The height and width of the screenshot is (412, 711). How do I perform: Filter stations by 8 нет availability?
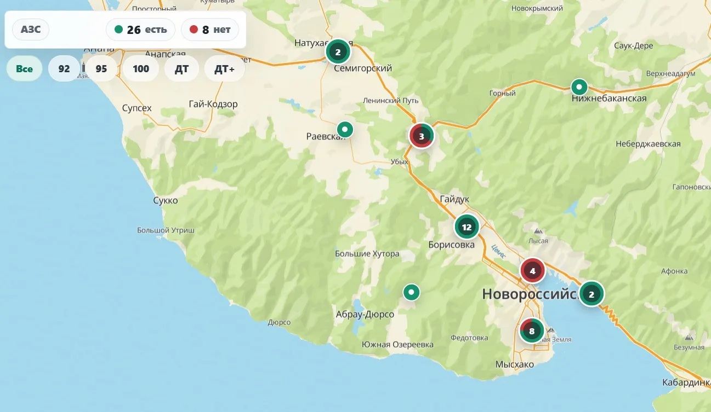pos(210,30)
